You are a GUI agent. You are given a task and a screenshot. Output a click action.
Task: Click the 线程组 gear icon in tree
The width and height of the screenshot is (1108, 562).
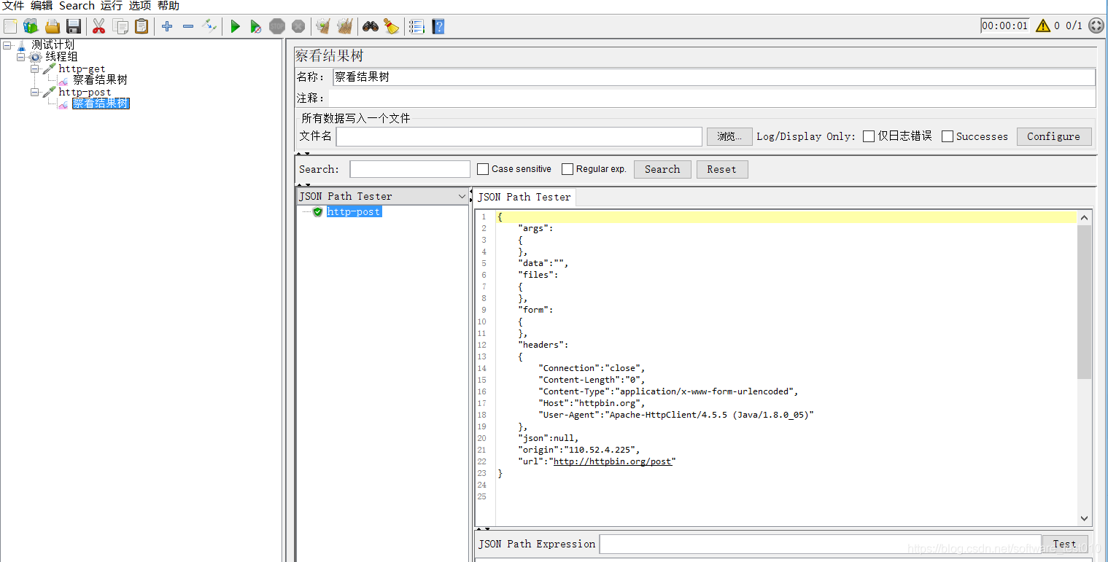coord(35,57)
